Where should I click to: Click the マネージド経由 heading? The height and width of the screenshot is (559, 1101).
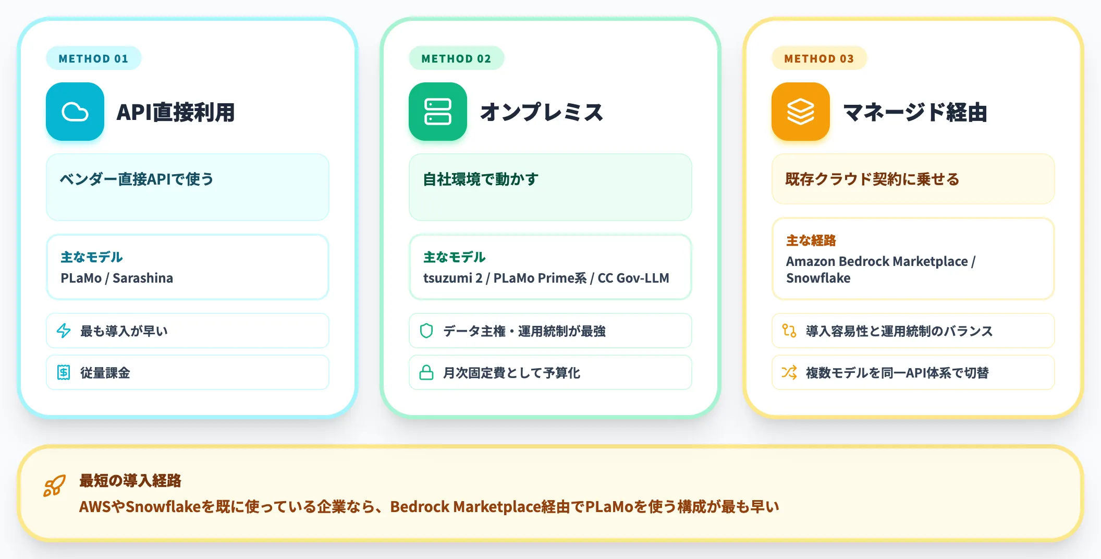[915, 112]
